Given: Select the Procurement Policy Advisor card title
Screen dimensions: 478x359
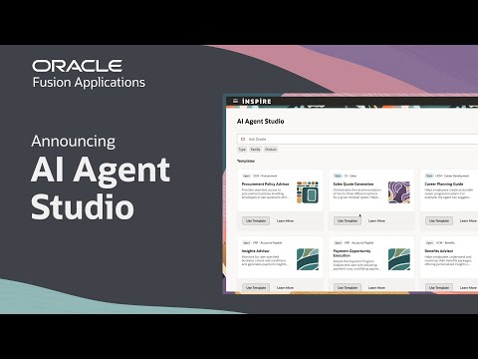Looking at the screenshot, I should 265,183.
